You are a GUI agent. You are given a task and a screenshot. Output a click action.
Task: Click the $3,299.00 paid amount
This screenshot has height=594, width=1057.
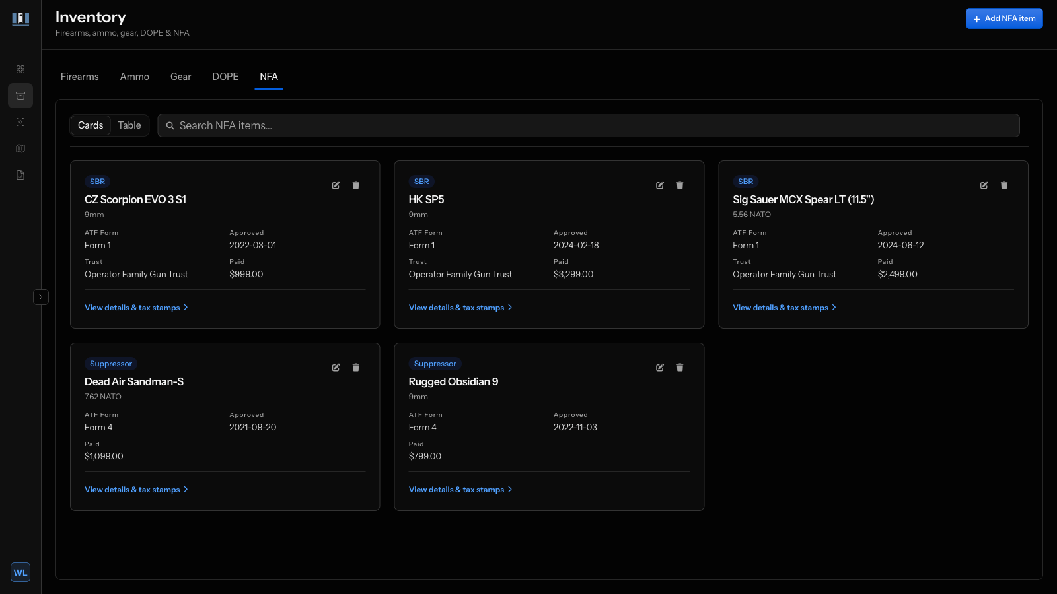click(573, 274)
